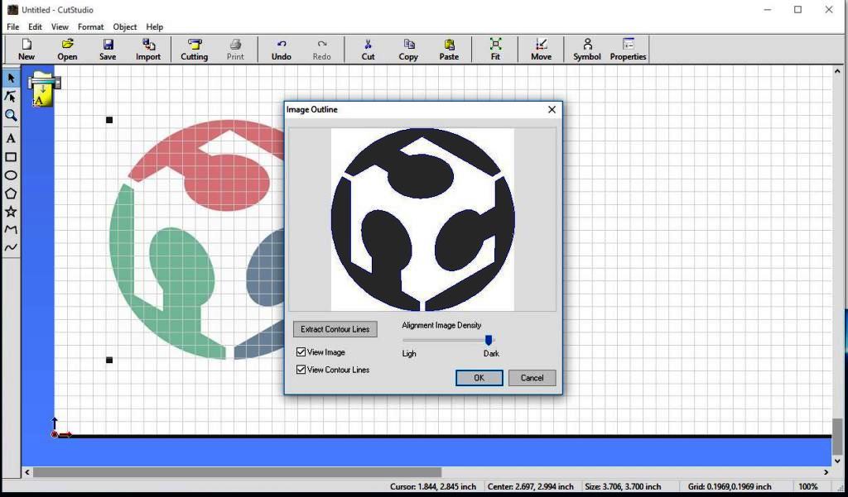Uncheck the View Contour Lines checkbox
Image resolution: width=848 pixels, height=497 pixels.
pyautogui.click(x=301, y=370)
